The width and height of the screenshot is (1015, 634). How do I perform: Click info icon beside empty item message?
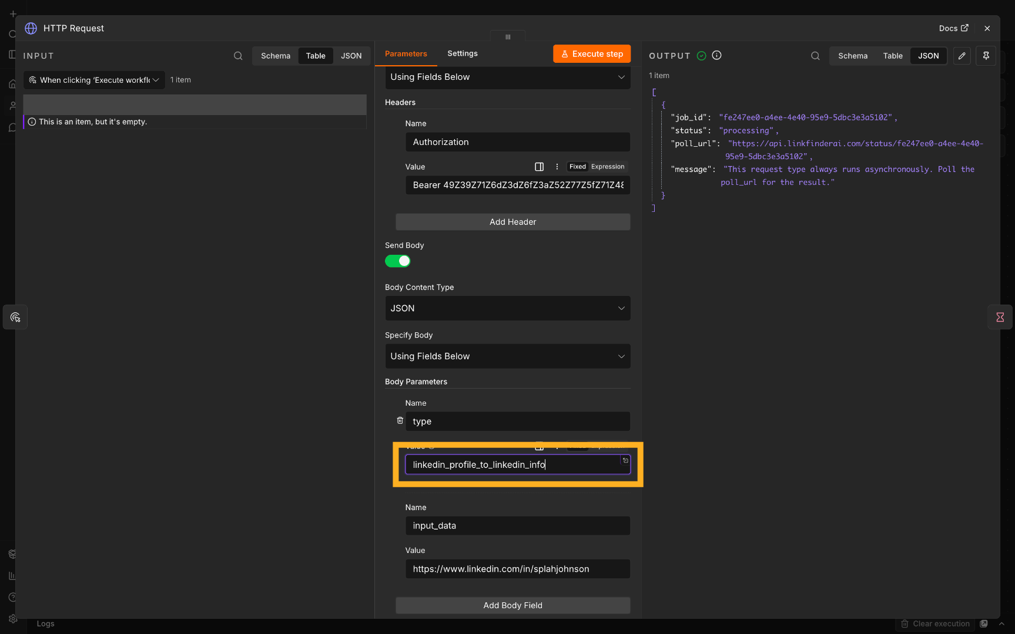coord(32,122)
